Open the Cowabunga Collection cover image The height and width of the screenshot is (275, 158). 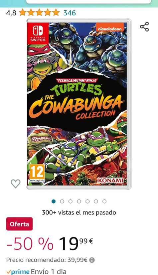point(79,104)
